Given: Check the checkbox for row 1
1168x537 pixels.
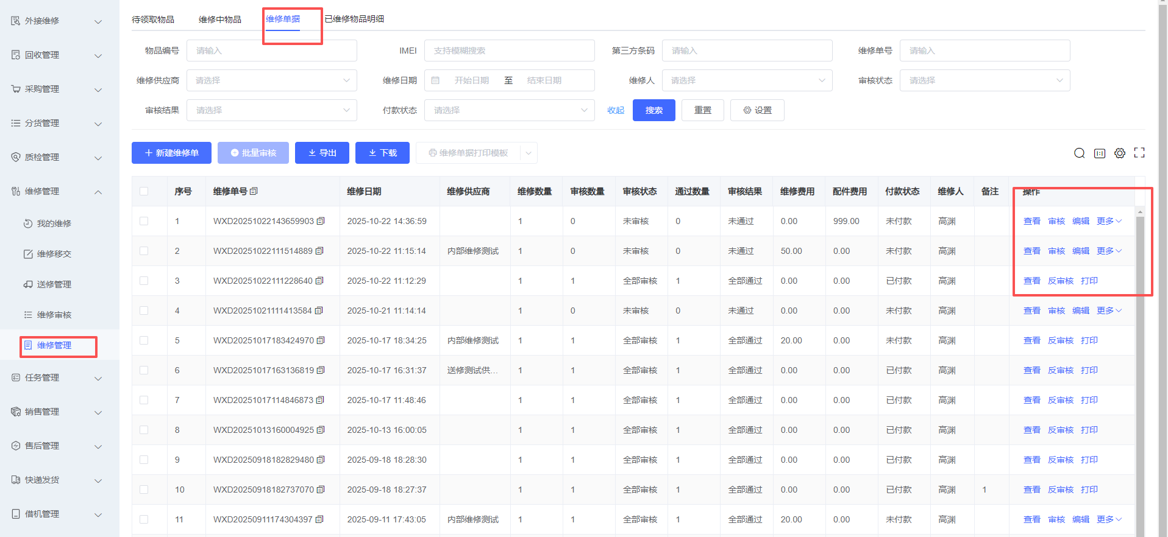Looking at the screenshot, I should [144, 221].
